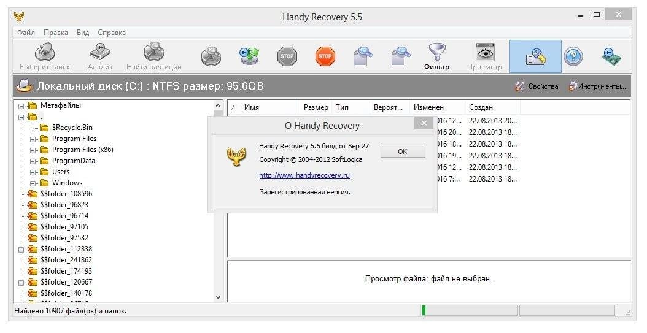This screenshot has height=333, width=647.
Task: Expand the Windows folder node
Action: [33, 183]
